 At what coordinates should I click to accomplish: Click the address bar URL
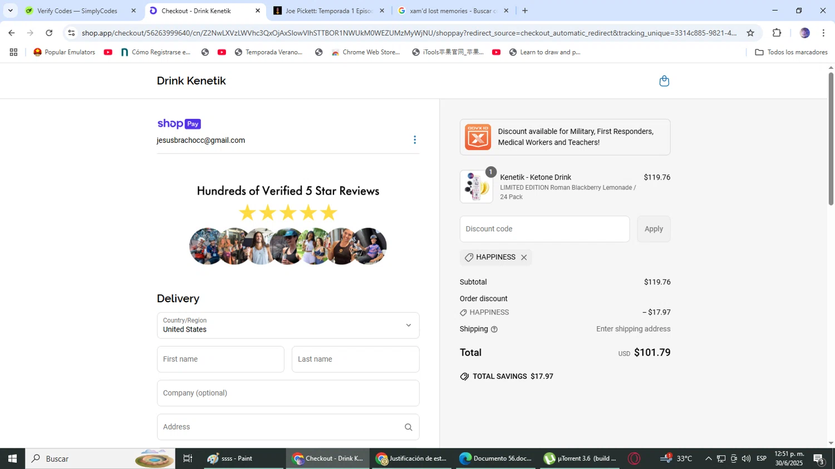(409, 33)
